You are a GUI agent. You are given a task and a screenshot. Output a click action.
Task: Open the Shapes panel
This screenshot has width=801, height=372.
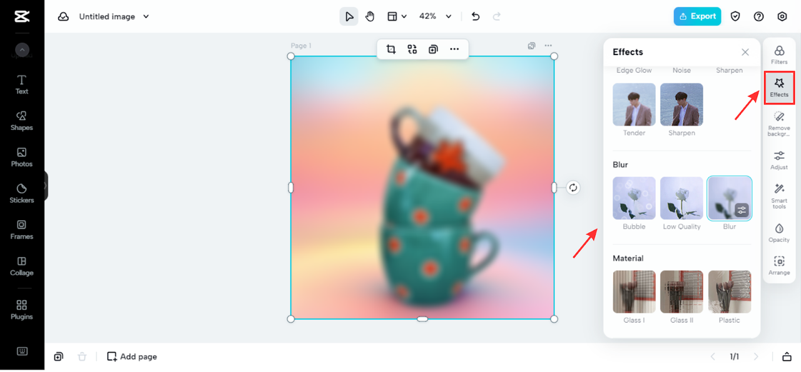[x=22, y=121]
